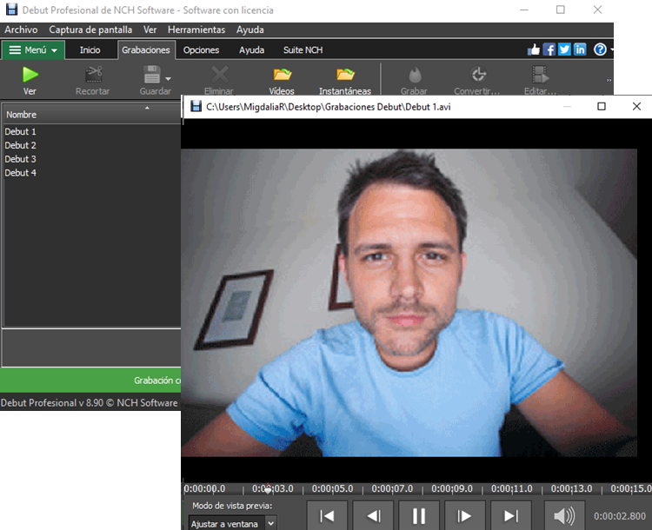Open the Ajustar a ventana dropdown

click(x=232, y=524)
